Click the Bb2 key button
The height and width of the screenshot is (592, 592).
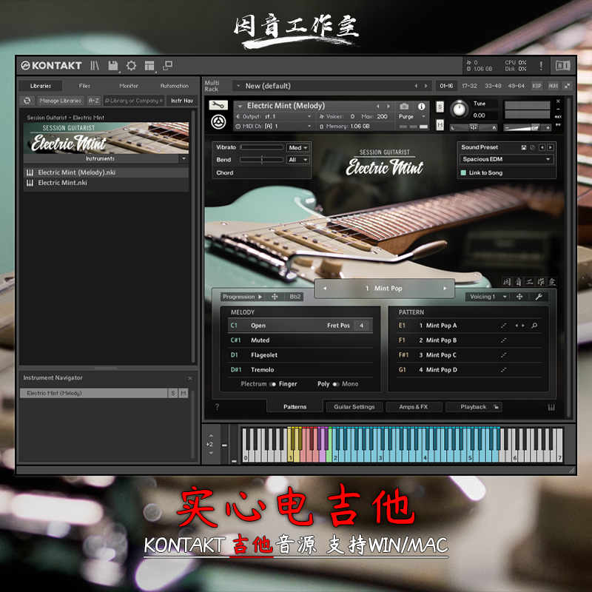click(295, 297)
